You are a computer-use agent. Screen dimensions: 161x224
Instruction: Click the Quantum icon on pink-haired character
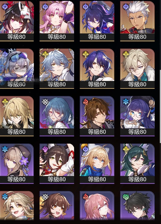(x=45, y=7)
